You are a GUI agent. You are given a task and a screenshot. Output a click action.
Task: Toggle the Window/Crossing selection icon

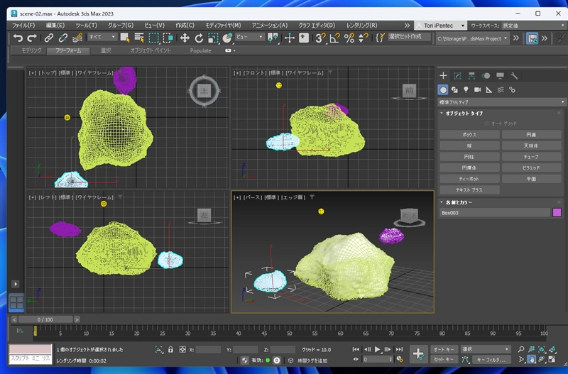pyautogui.click(x=168, y=38)
